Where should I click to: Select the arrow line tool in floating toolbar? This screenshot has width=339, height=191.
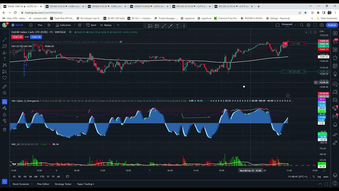(x=170, y=26)
